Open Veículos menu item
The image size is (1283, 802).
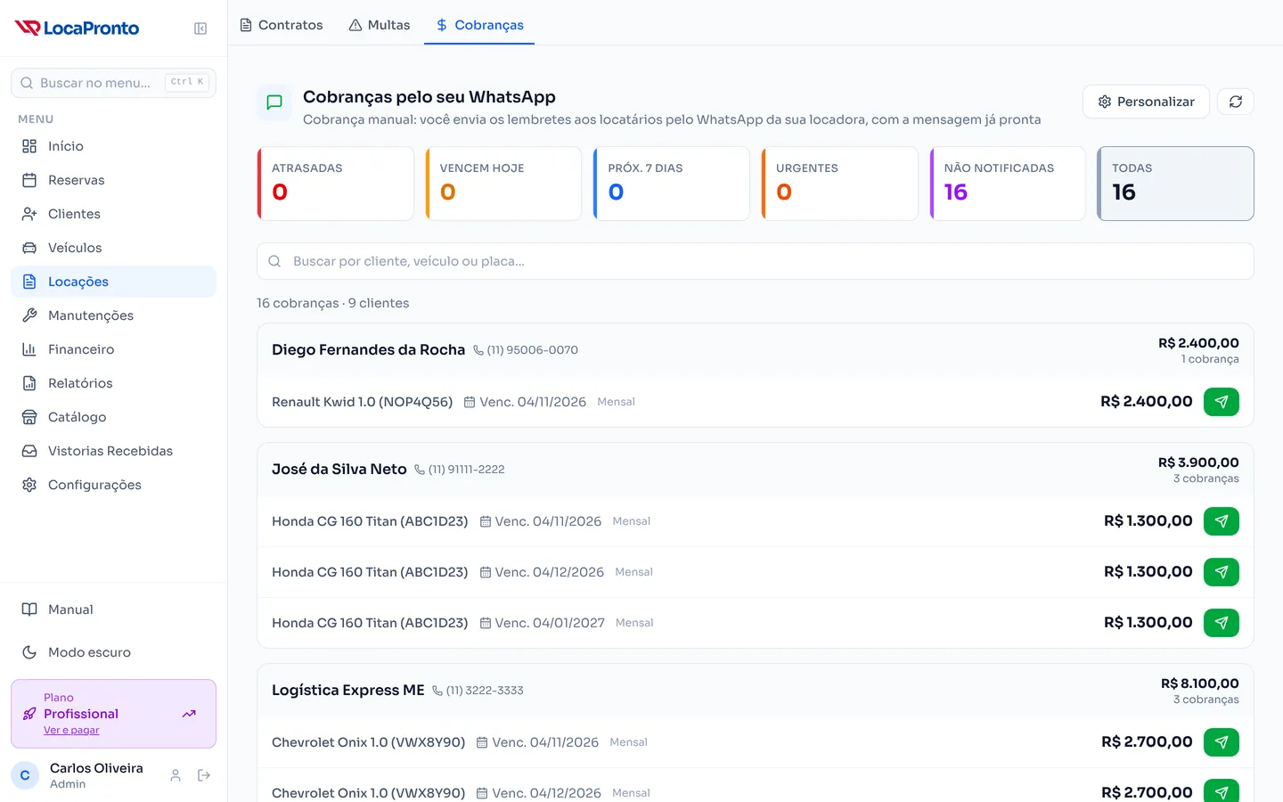coord(113,248)
